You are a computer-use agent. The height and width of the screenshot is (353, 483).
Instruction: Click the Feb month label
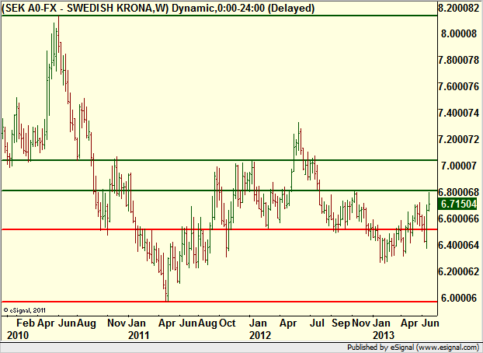pyautogui.click(x=26, y=323)
